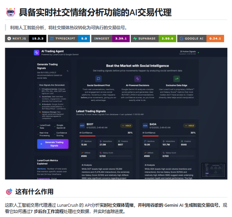
Task: Click the $ADA Galaxy Score 0/100 tile
Action: click(178, 155)
